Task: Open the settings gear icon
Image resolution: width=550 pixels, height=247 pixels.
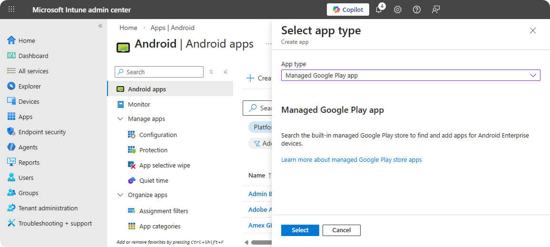Action: (x=398, y=10)
